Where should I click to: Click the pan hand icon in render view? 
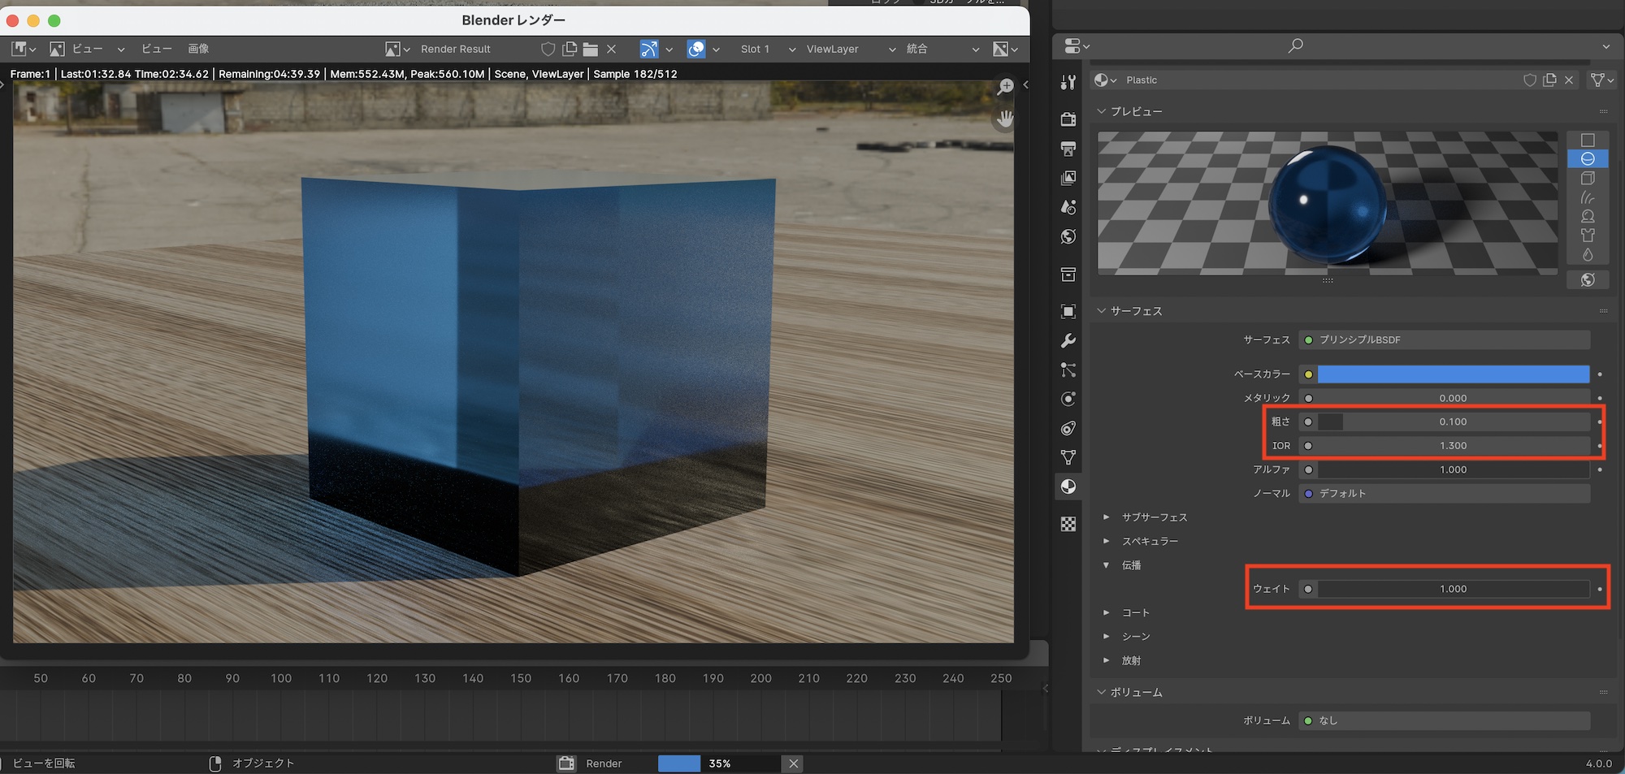click(x=1006, y=119)
